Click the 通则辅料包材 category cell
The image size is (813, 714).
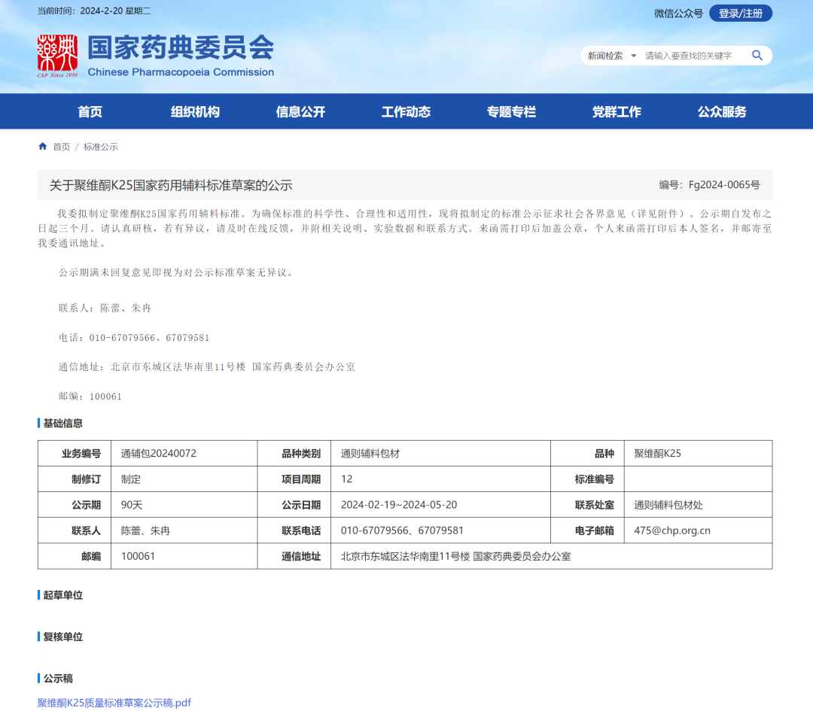click(x=440, y=454)
